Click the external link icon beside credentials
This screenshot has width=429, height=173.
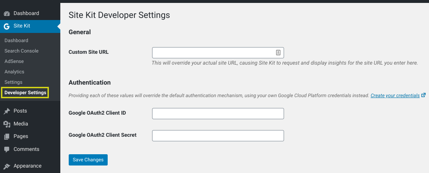pos(424,95)
